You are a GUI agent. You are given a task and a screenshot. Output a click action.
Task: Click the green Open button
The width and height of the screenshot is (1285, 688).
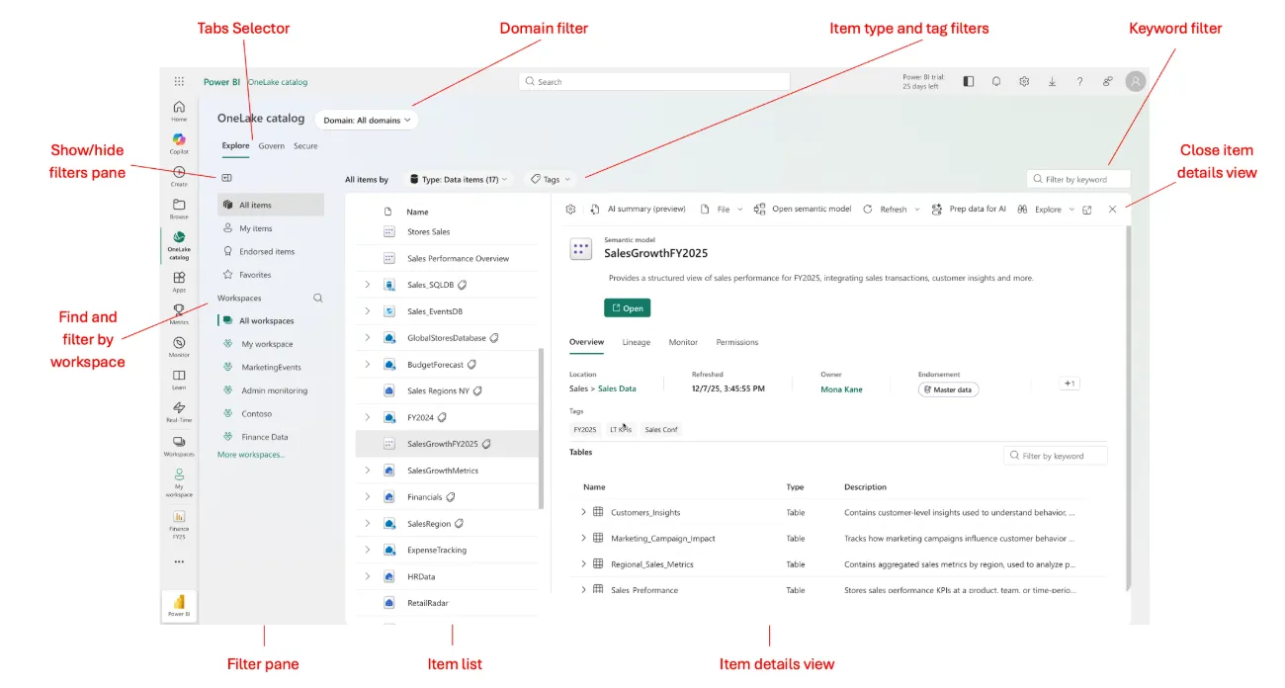point(628,308)
